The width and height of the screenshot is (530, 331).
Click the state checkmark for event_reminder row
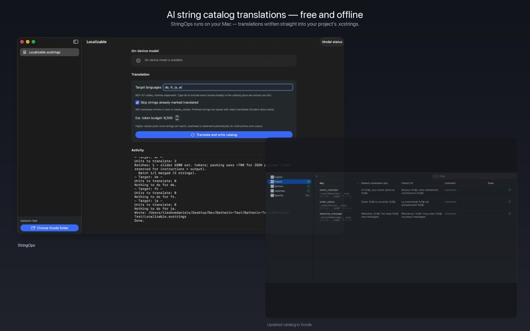(510, 190)
